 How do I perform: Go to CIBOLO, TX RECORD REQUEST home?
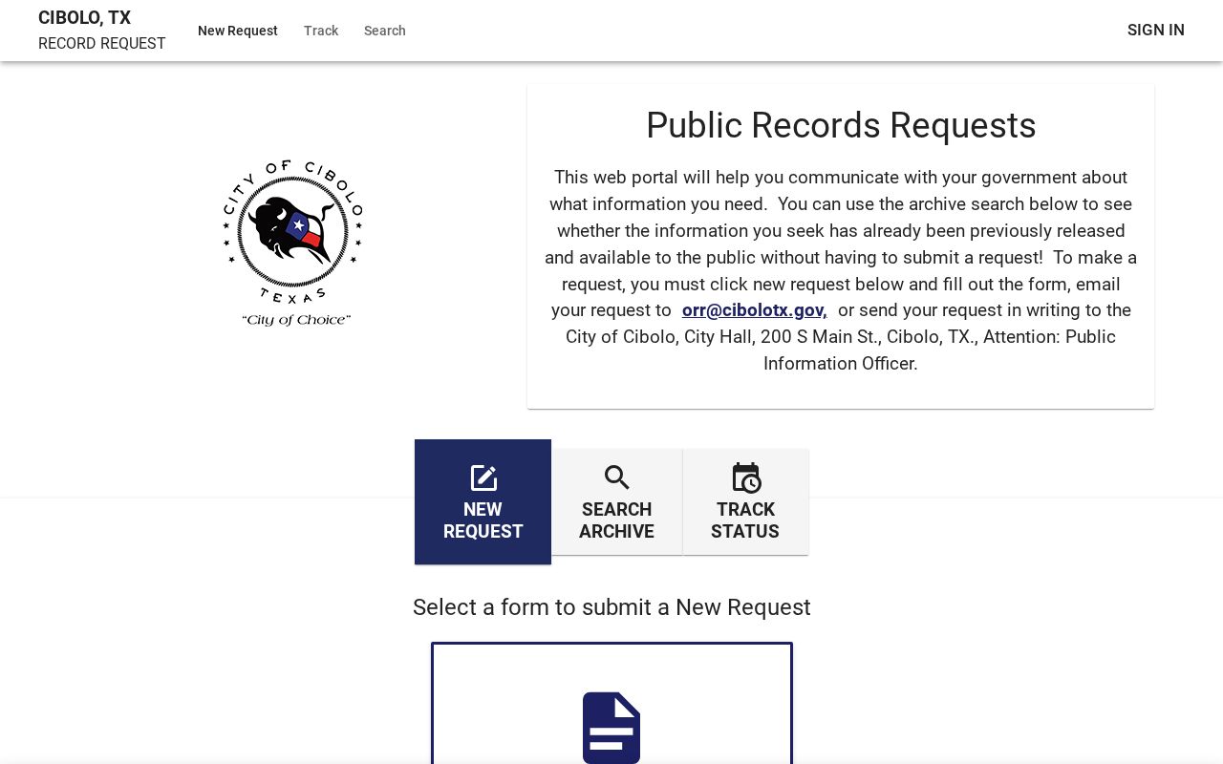pyautogui.click(x=102, y=31)
